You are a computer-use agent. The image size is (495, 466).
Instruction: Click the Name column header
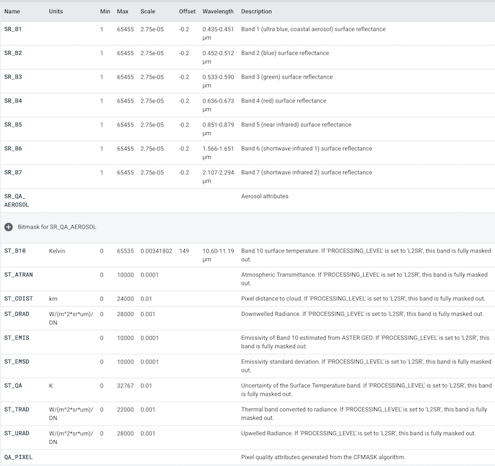pos(12,12)
